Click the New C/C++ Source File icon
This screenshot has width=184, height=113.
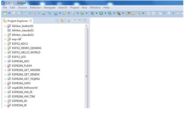pos(74,14)
